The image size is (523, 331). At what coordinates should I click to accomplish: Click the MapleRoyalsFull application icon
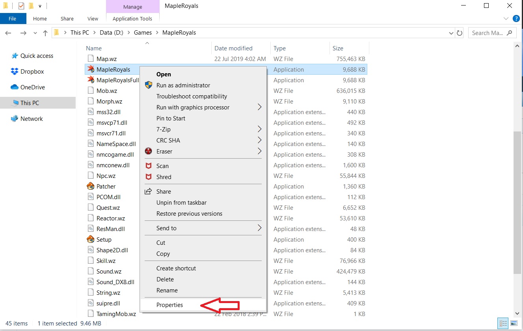pos(91,80)
